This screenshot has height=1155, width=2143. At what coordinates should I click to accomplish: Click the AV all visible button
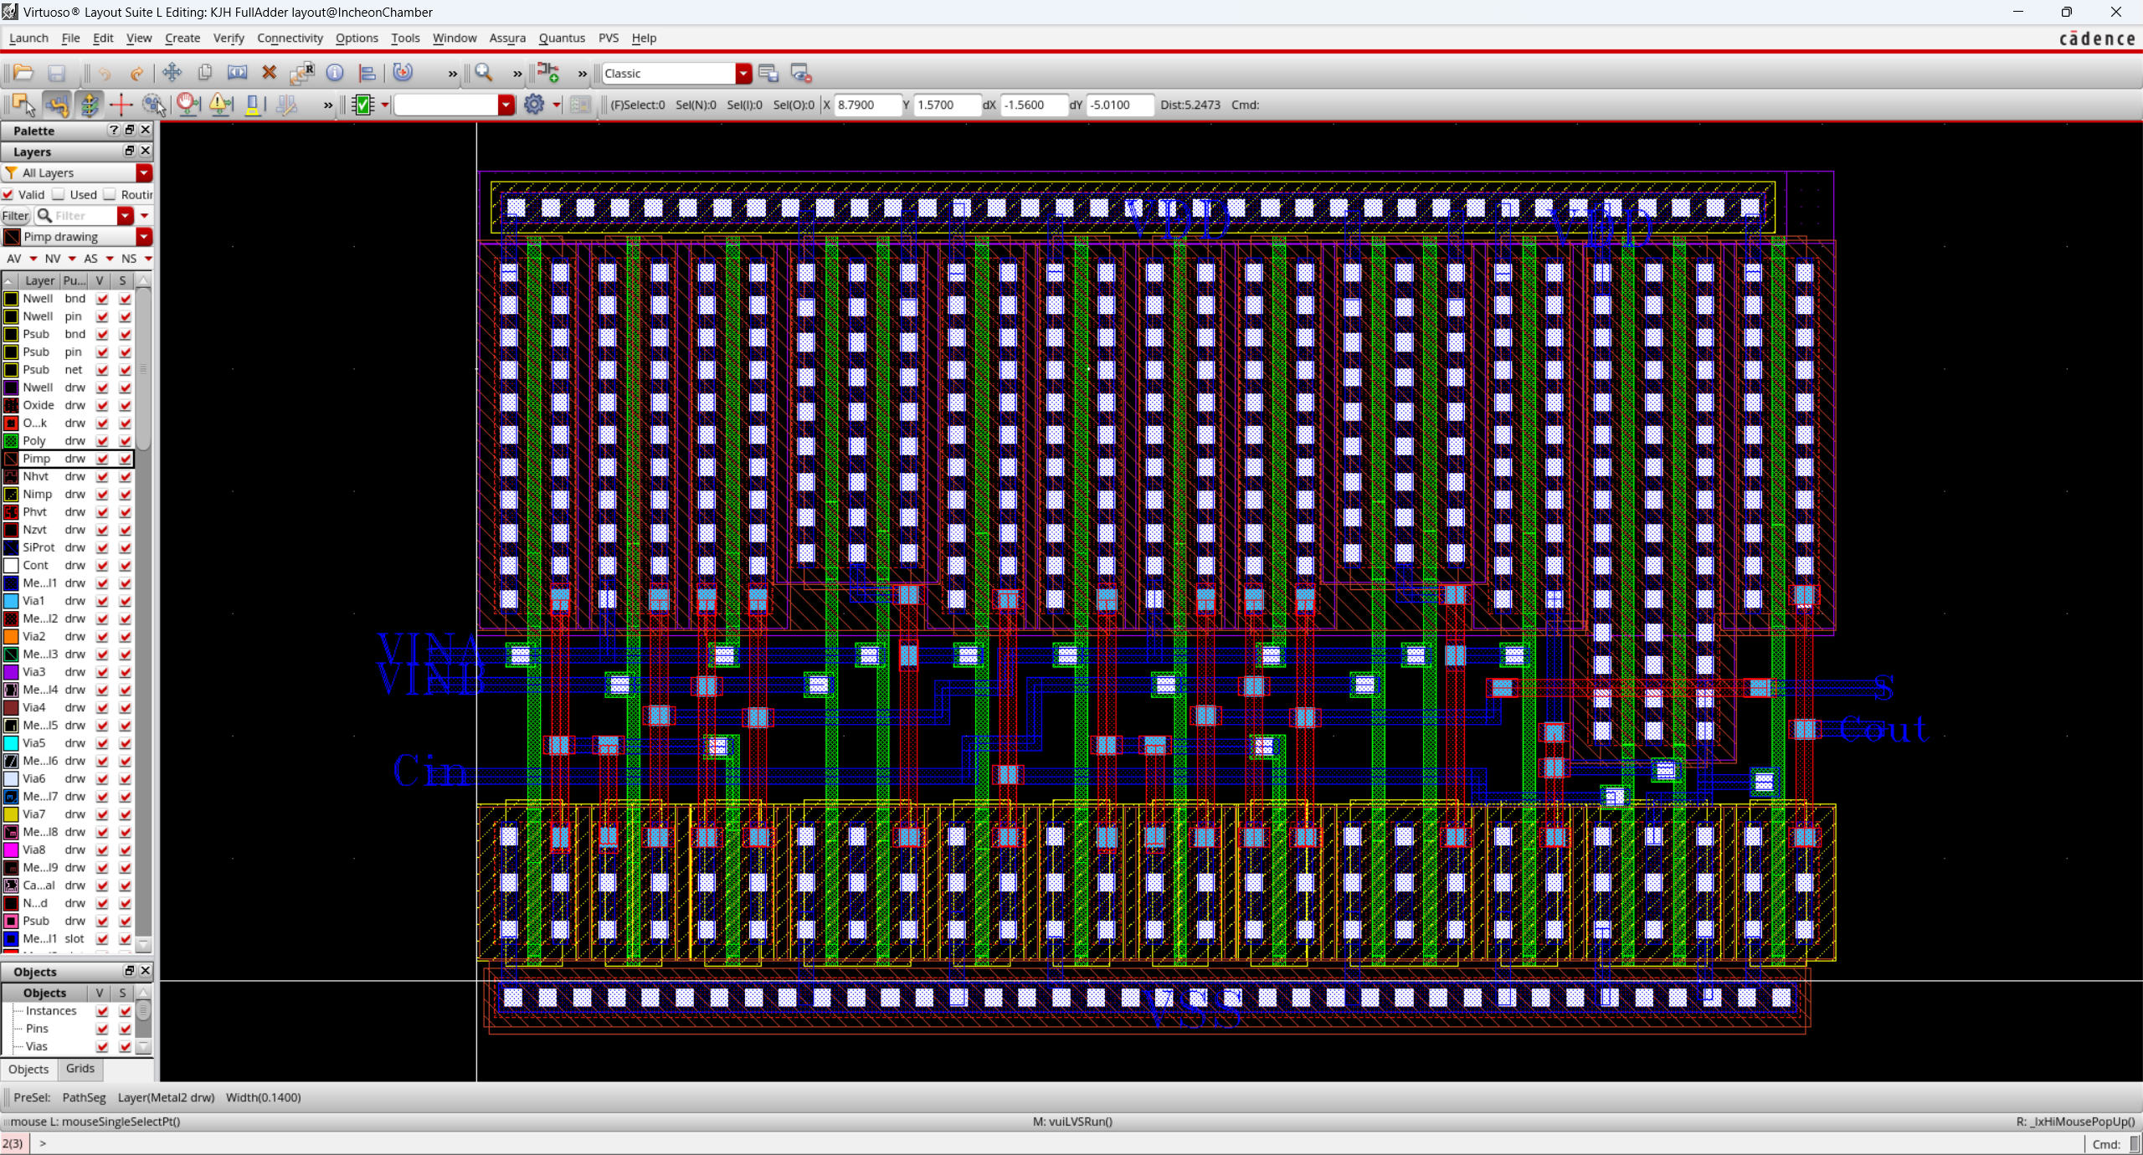tap(14, 259)
